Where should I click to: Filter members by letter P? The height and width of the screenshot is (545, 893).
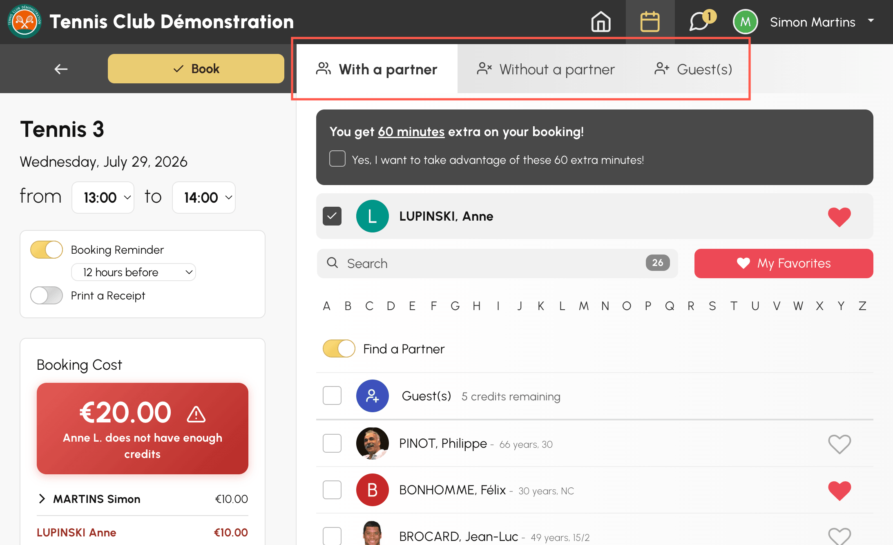[x=648, y=306]
